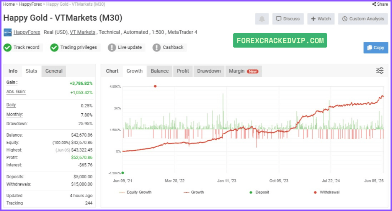Image resolution: width=392 pixels, height=211 pixels.
Task: Click the withdrawals value $15,000.00
Action: tap(82, 184)
